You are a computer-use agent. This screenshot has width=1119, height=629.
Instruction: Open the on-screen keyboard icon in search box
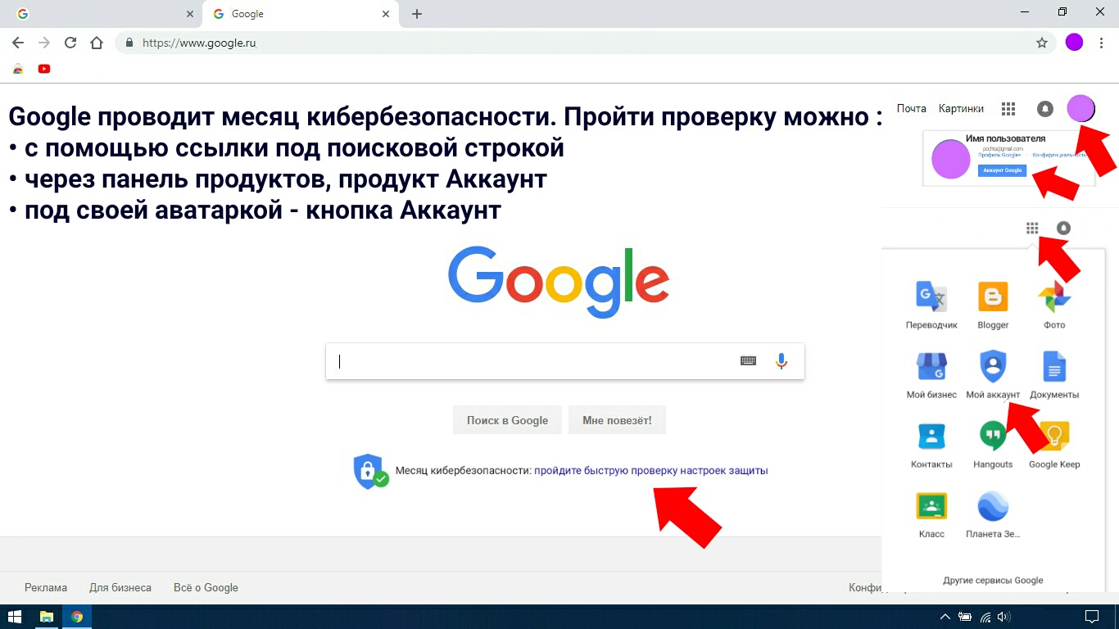point(748,360)
